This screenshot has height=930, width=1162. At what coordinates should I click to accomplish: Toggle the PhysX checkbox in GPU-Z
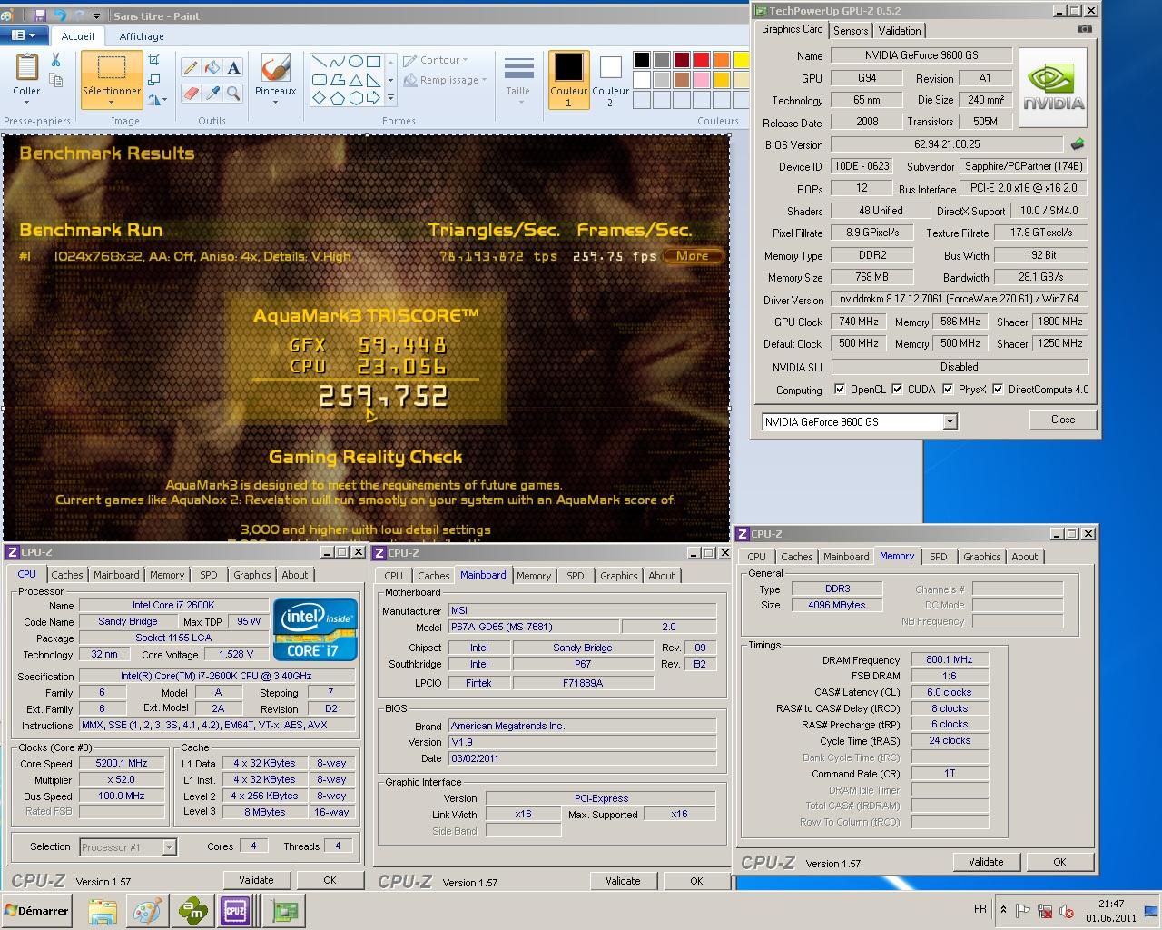pyautogui.click(x=948, y=390)
